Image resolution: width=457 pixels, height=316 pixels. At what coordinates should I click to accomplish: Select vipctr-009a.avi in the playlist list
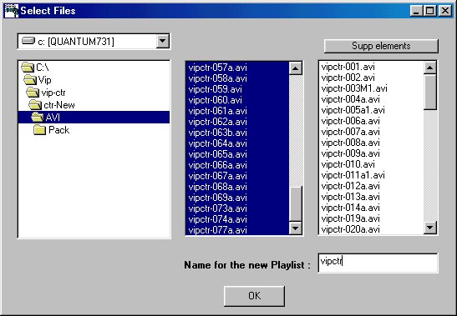371,153
